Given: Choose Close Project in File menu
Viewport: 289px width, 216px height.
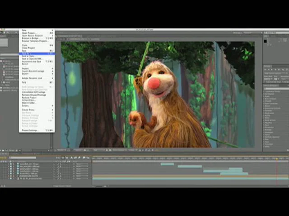Looking at the screenshot, I should click(37, 48).
